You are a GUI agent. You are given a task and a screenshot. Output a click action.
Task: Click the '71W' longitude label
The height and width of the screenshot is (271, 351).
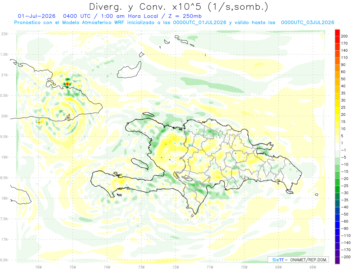210,267
